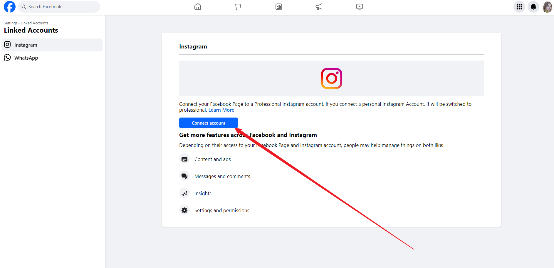Screen dimensions: 554x268
Task: Open the Learn More link
Action: (x=221, y=110)
